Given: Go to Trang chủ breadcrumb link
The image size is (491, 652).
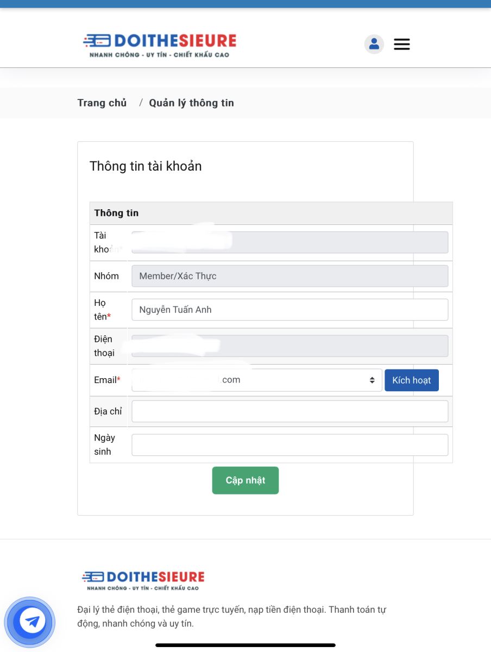Looking at the screenshot, I should click(102, 103).
